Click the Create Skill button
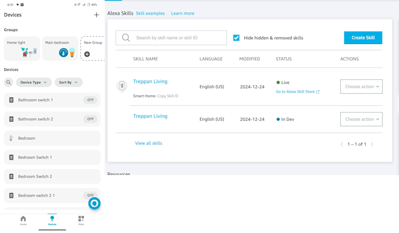Screen dimensions: 399x233 coord(363,38)
